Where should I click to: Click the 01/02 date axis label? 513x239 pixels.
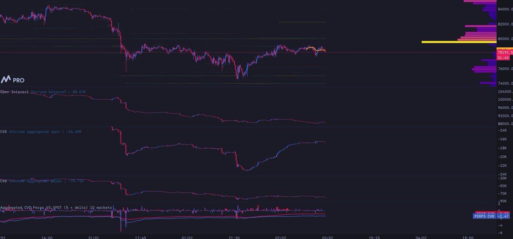coord(187,237)
